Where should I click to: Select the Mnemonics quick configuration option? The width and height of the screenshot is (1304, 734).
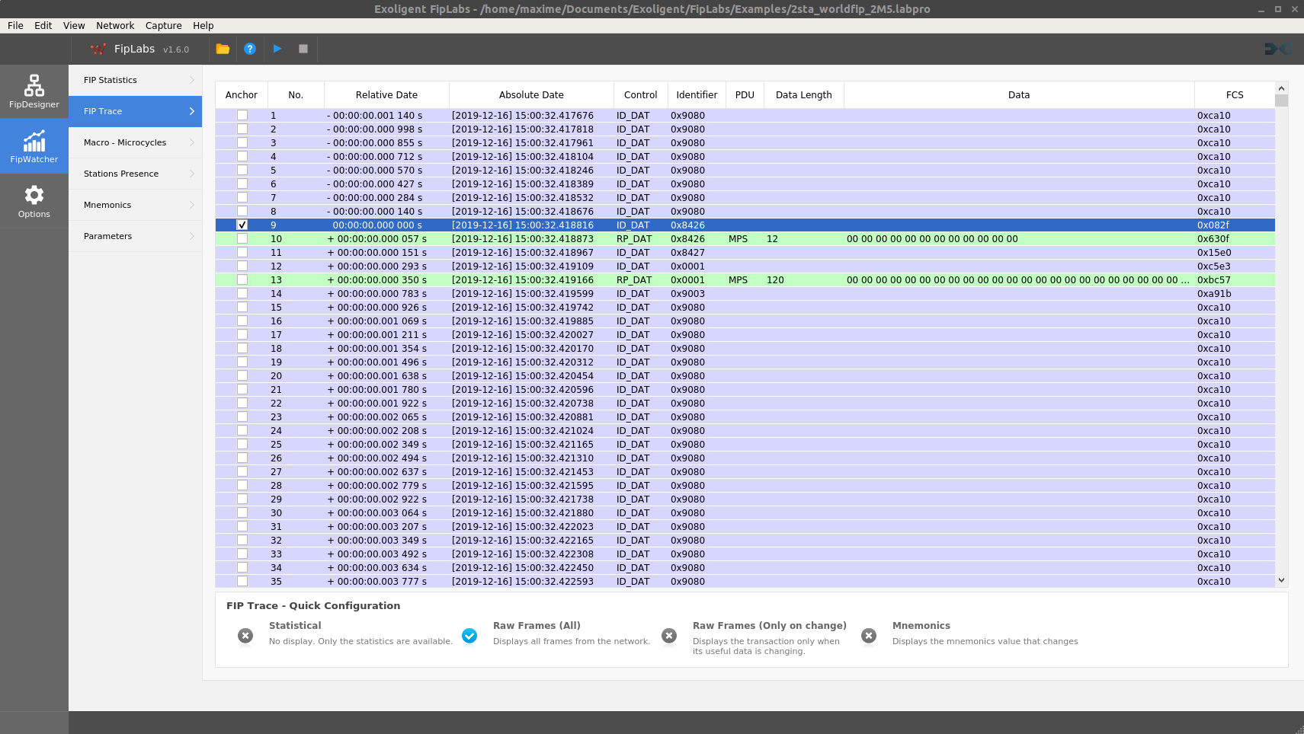click(869, 636)
